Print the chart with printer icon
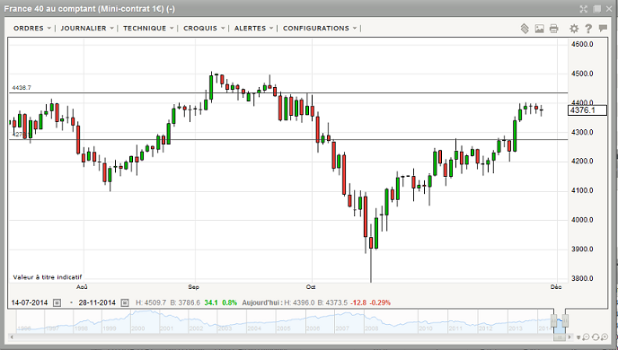 [553, 29]
